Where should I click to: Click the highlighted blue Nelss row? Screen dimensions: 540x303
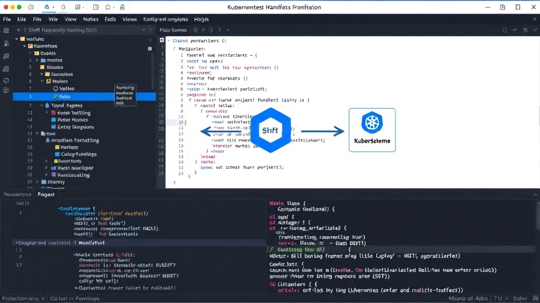point(84,97)
